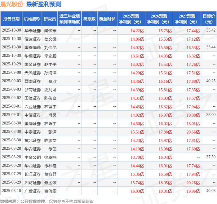The image size is (217, 204).
Task: Click the target price 33.44
Action: [x=211, y=47]
